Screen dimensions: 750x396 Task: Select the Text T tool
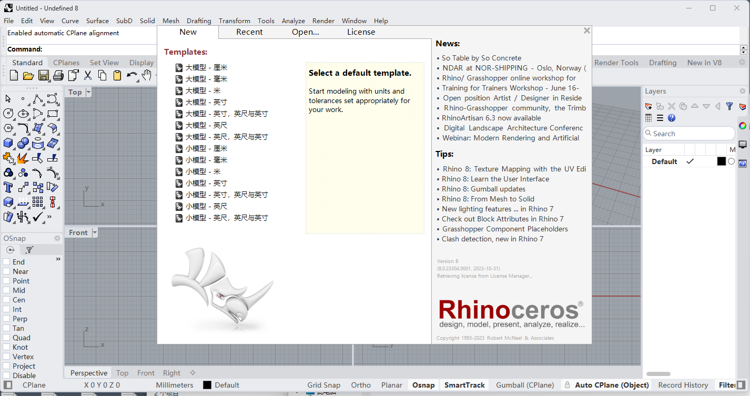pyautogui.click(x=8, y=187)
